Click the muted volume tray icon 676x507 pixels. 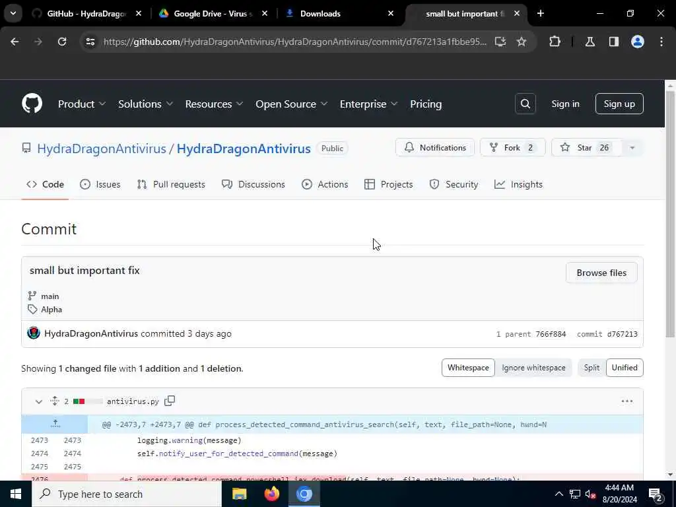[x=591, y=494]
